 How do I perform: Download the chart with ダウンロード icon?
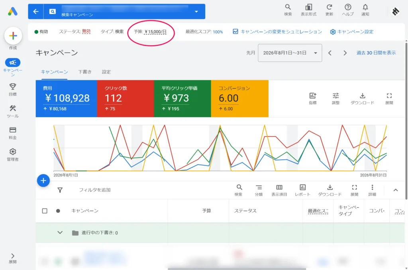[362, 98]
